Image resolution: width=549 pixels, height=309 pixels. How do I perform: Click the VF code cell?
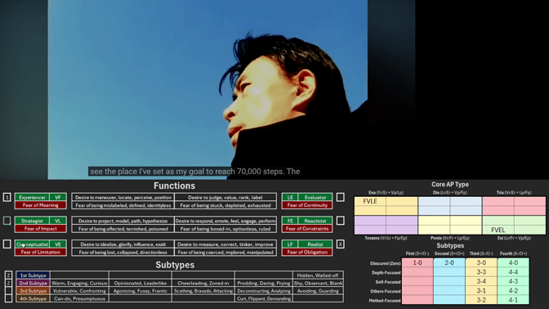[58, 197]
